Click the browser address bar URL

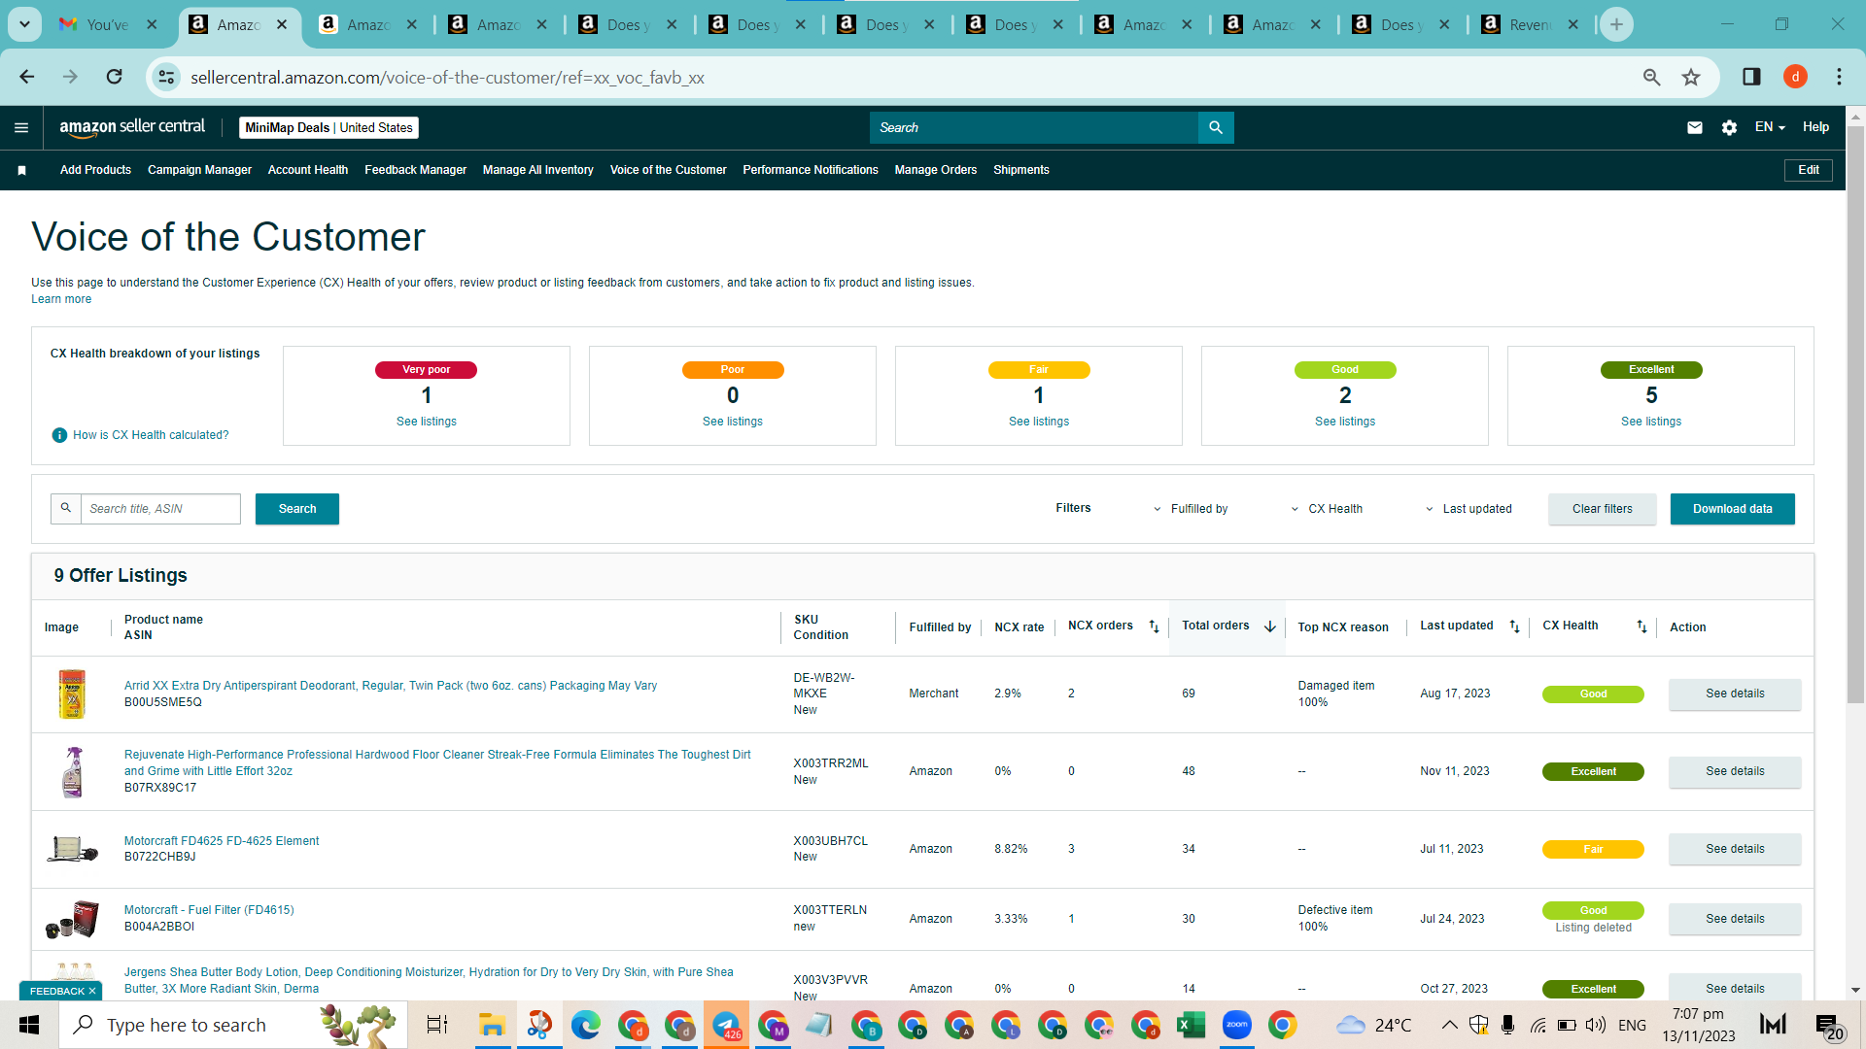point(447,77)
